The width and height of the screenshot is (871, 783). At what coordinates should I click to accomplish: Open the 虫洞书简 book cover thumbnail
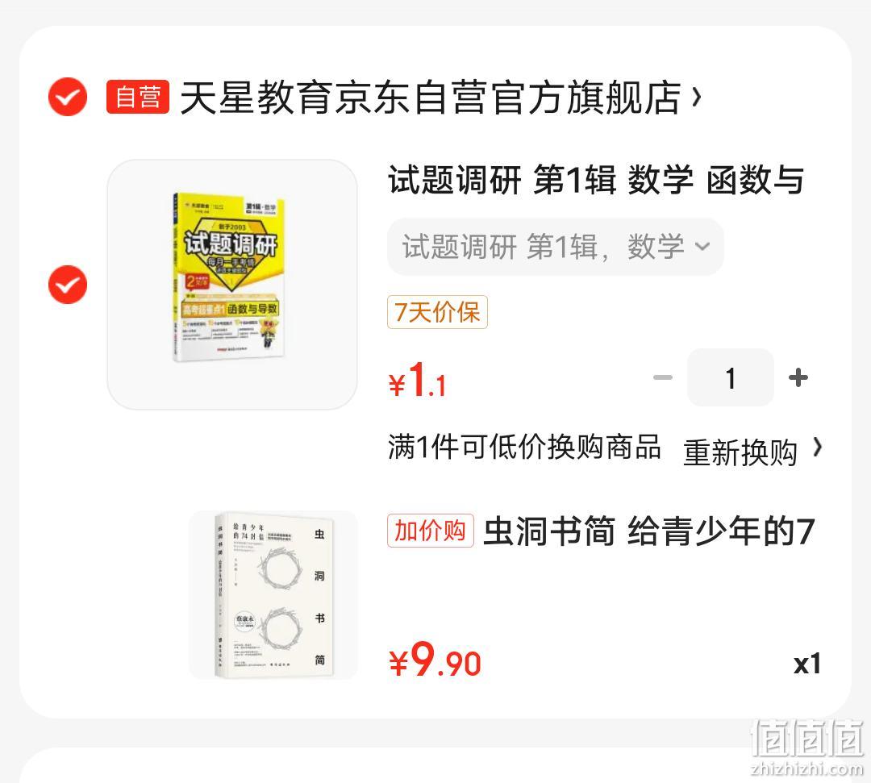273,595
